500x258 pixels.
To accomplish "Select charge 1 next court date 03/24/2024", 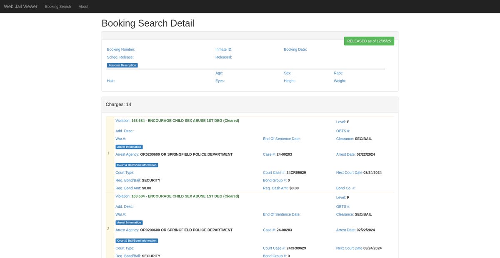I will point(372,173).
